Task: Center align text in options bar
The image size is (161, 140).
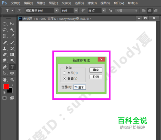Action: 150,11
